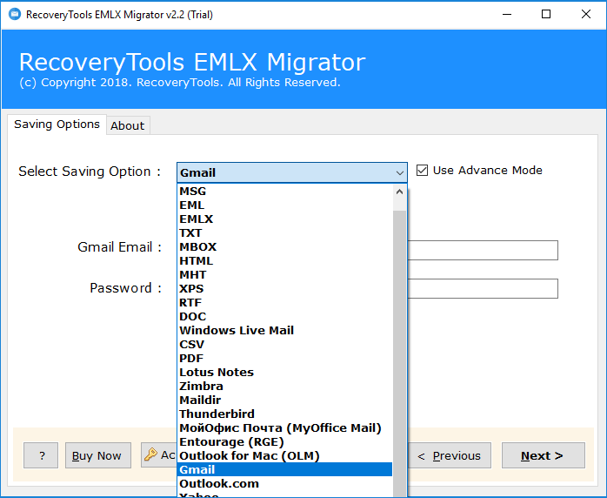
Task: Select MHT in the format list
Action: pyautogui.click(x=285, y=275)
